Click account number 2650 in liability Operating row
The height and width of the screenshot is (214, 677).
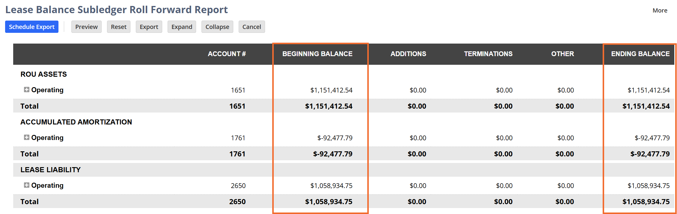[238, 186]
